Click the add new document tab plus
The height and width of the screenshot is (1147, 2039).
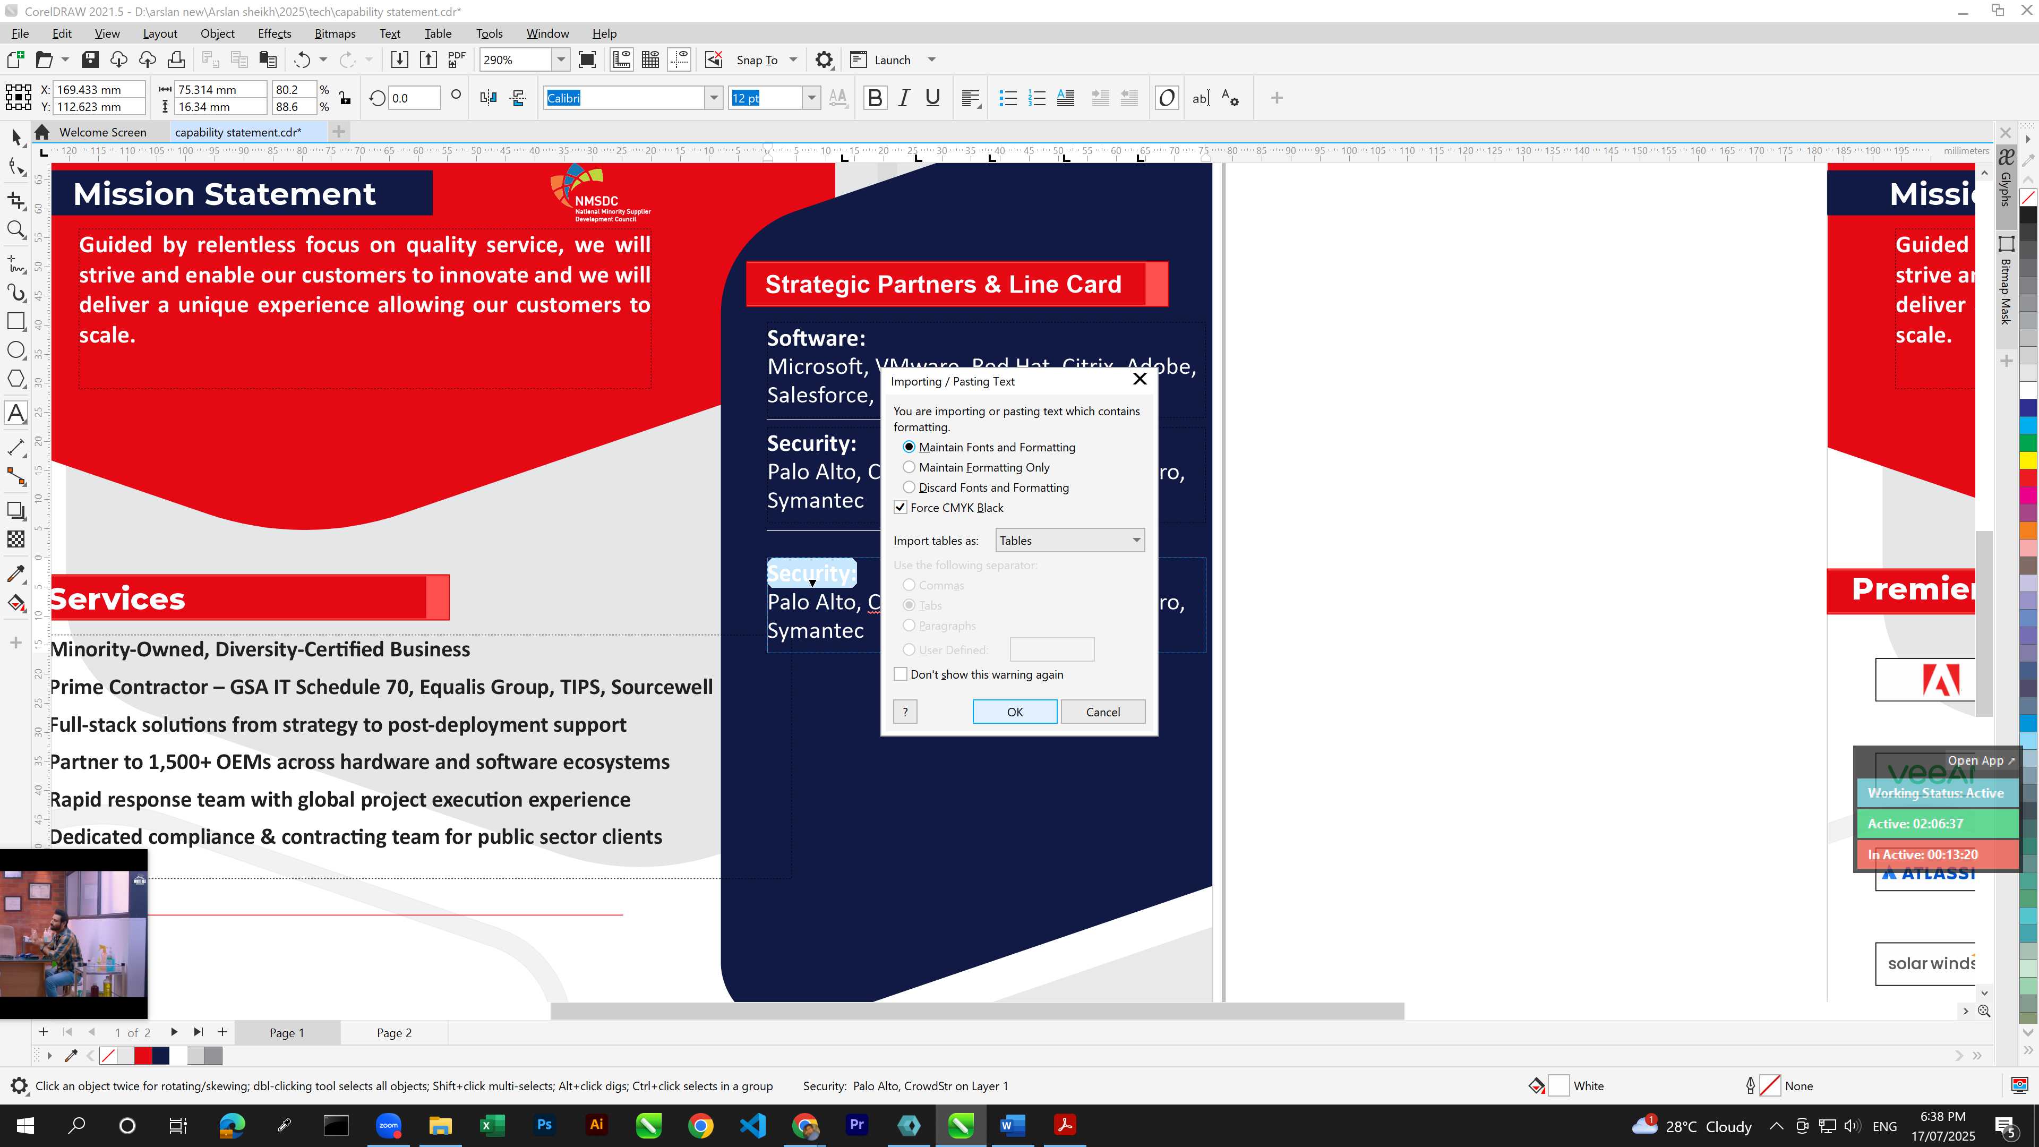click(339, 131)
